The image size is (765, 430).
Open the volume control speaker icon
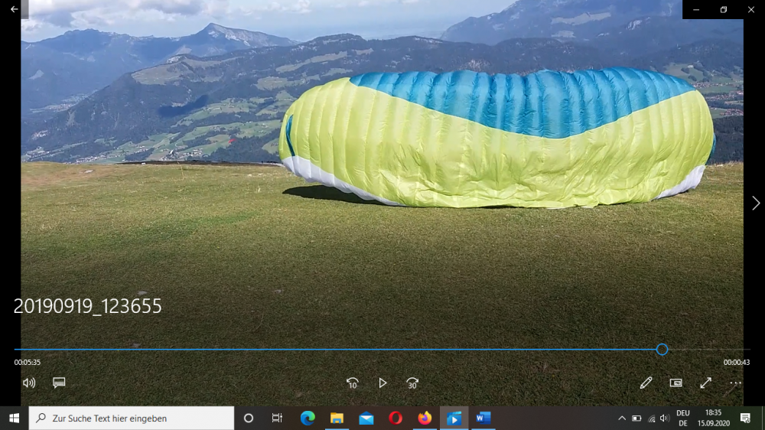coord(29,383)
